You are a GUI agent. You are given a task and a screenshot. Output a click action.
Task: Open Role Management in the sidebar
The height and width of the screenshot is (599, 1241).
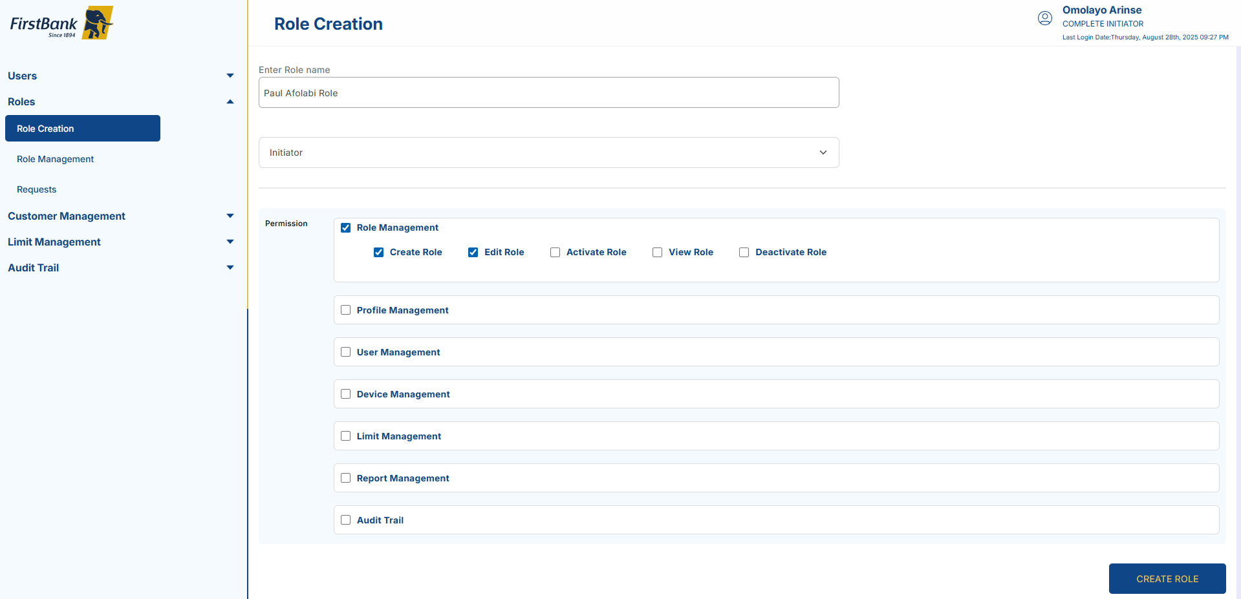pyautogui.click(x=55, y=159)
